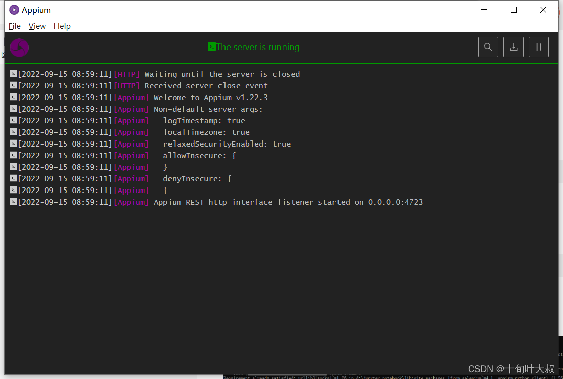Click [HTTP] tag on 'Waiting until' line
The height and width of the screenshot is (379, 563).
[x=127, y=74]
